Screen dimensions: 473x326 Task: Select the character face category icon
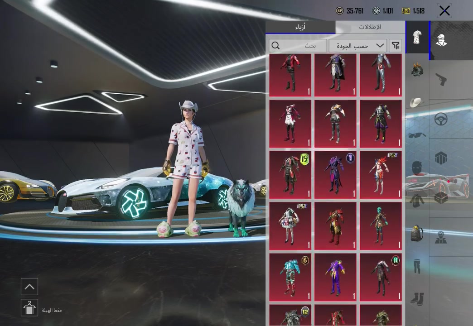441,40
